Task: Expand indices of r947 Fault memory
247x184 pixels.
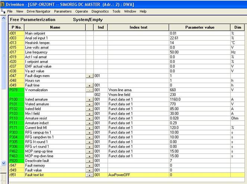Action: pos(89,166)
